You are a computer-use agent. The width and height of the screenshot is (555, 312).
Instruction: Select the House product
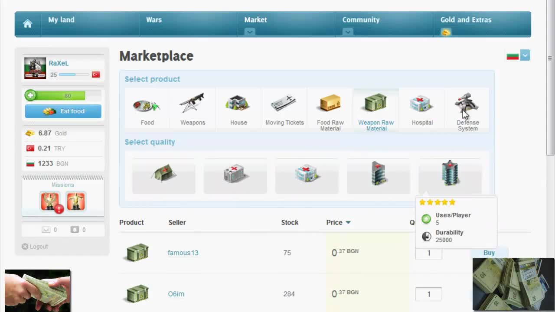tap(238, 109)
